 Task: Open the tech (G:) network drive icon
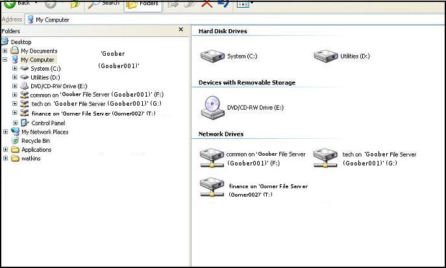click(x=326, y=158)
